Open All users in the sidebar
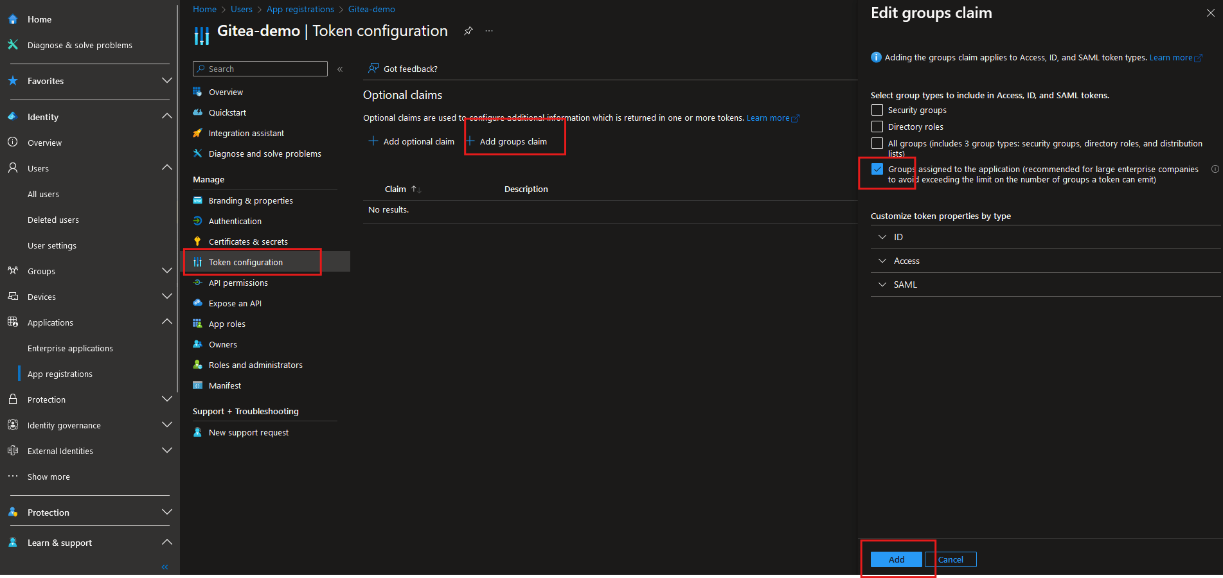1223x578 pixels. (x=43, y=194)
